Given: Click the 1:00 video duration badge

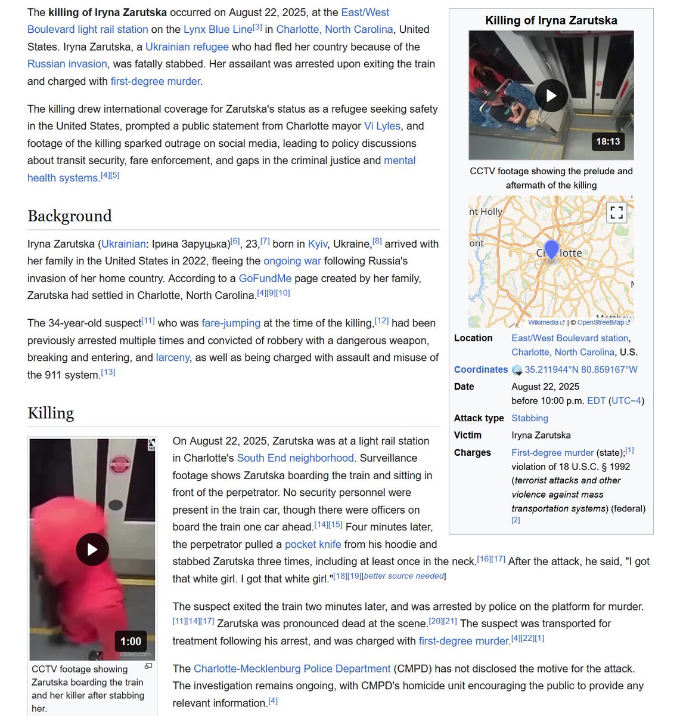Looking at the screenshot, I should pyautogui.click(x=131, y=641).
